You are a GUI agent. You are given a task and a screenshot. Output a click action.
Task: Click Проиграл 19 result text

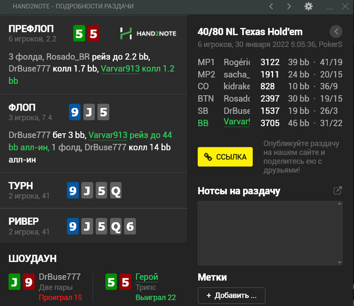60,297
